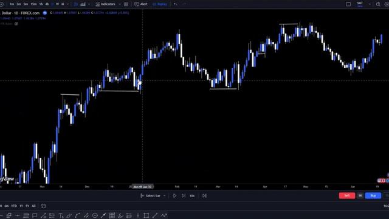389x219 pixels.
Task: Open indicator templates grid icon
Action: 126,4
